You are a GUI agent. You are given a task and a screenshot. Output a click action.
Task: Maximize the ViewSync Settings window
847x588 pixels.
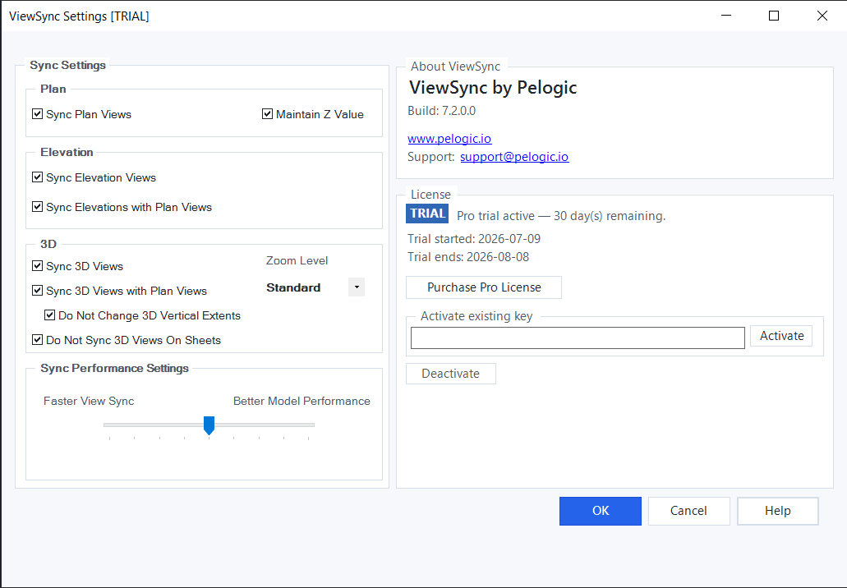click(774, 16)
